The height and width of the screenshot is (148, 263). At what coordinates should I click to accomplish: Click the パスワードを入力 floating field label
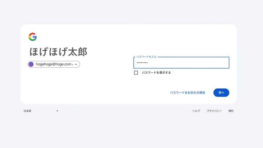pyautogui.click(x=146, y=57)
